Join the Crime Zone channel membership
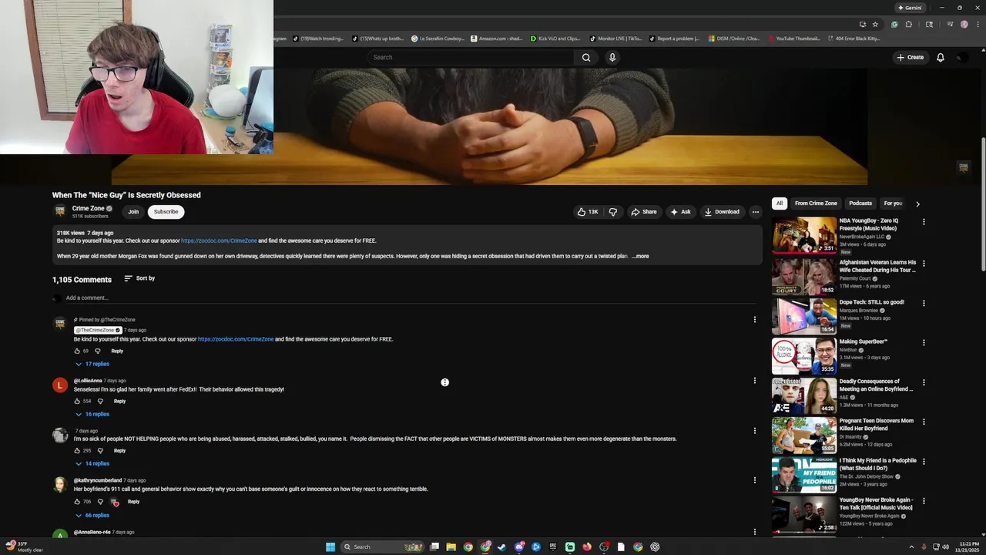 tap(133, 212)
